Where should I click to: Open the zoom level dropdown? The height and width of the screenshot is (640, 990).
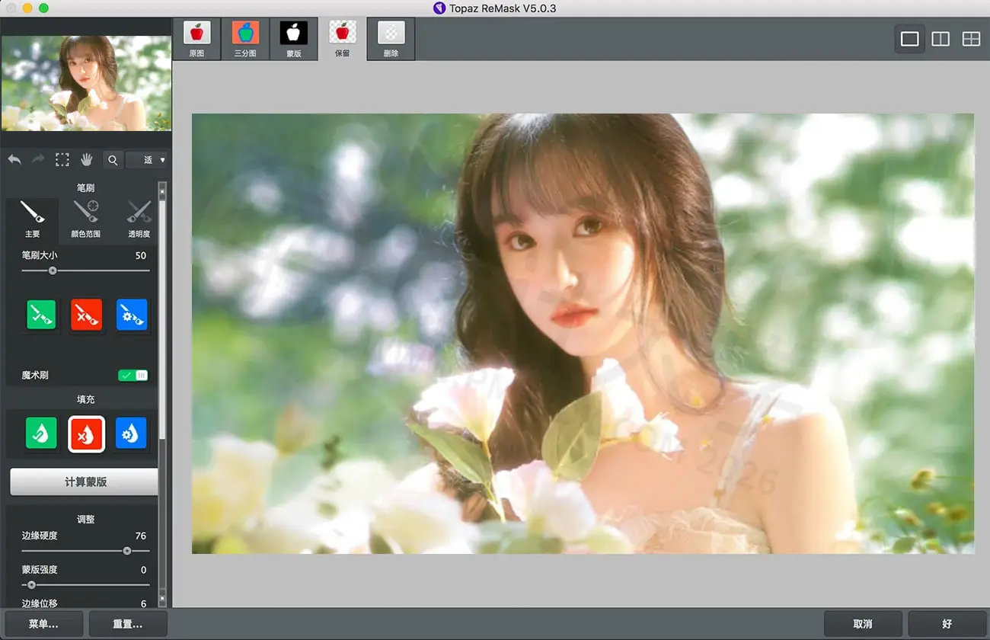click(x=146, y=160)
